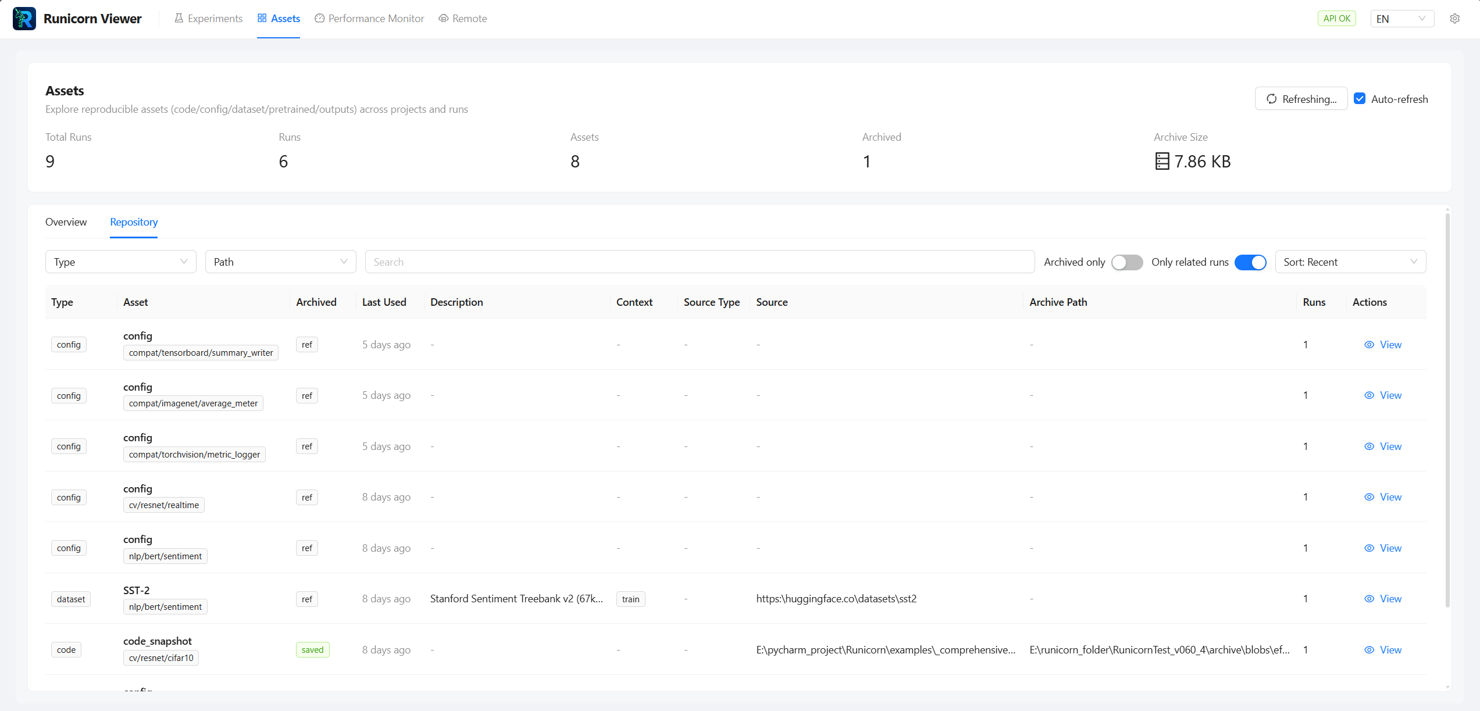
Task: Open Performance Monitor via its gauge icon
Action: tap(319, 18)
